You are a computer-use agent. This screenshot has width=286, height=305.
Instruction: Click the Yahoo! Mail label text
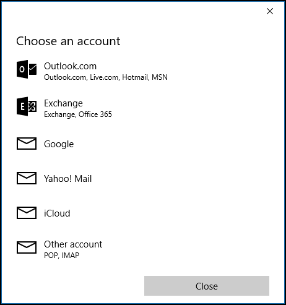(67, 179)
